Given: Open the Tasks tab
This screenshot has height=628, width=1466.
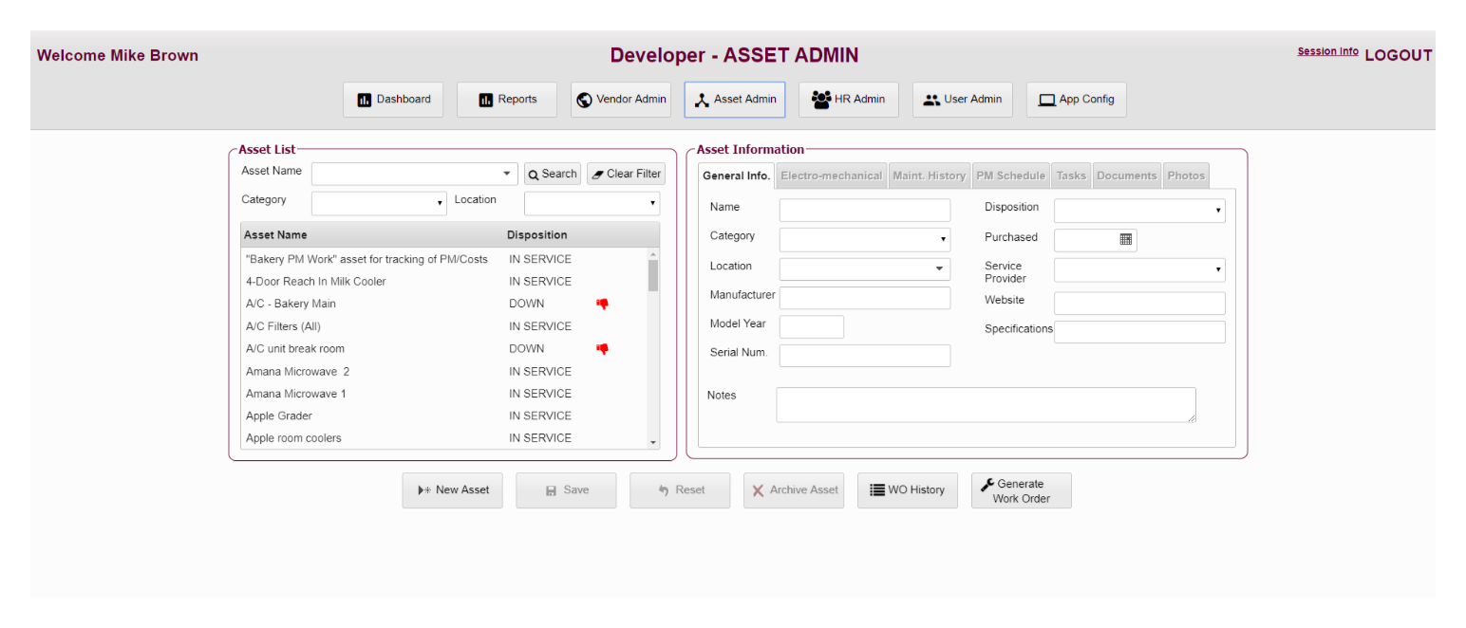Looking at the screenshot, I should (1071, 175).
